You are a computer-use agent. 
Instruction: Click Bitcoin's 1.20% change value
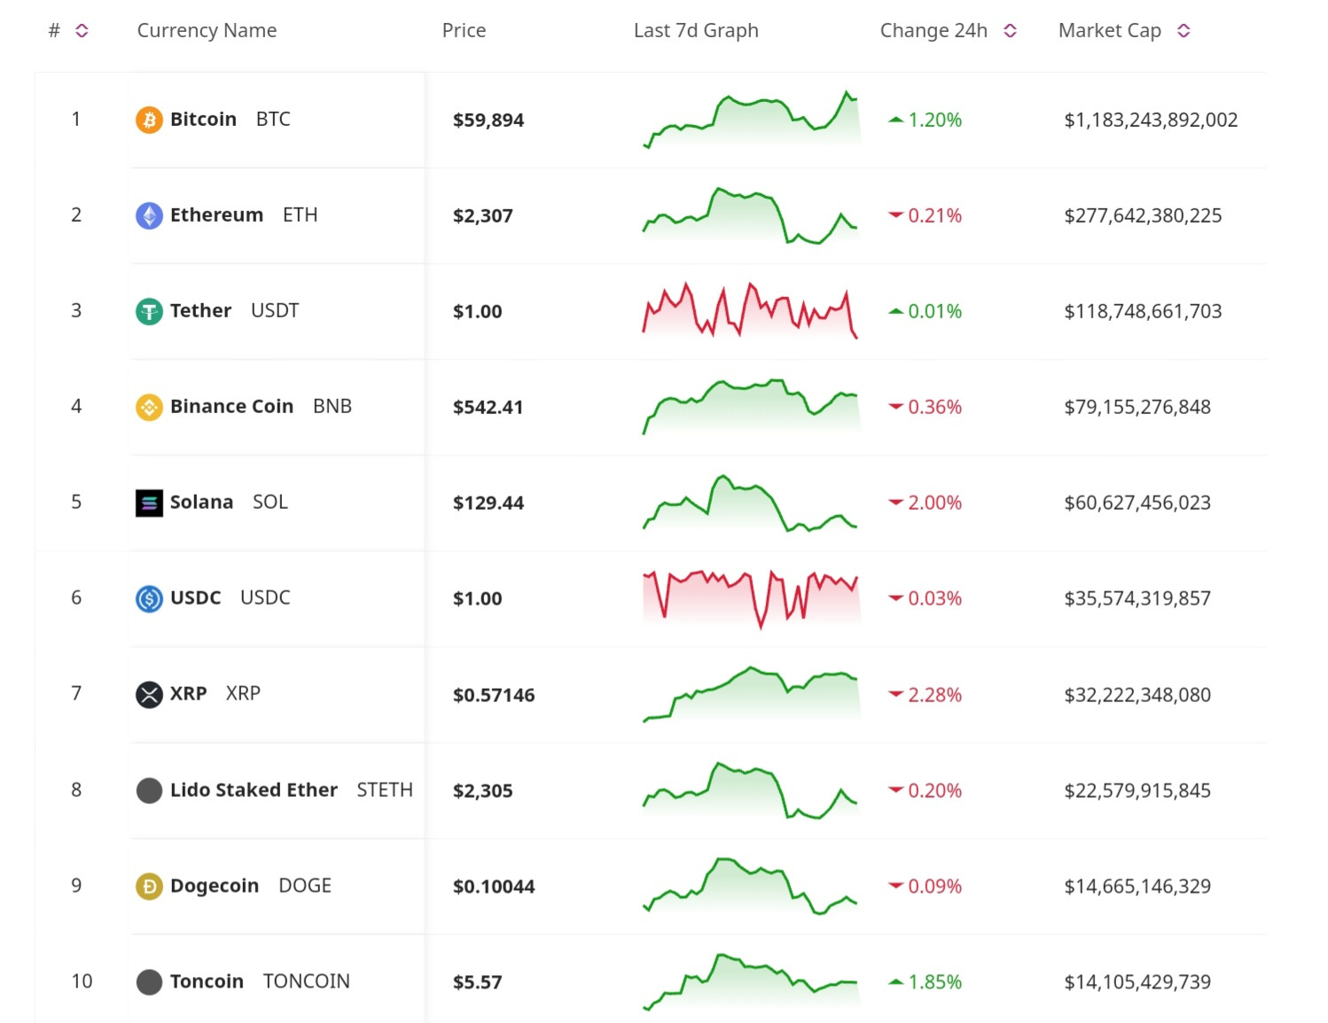pos(934,120)
